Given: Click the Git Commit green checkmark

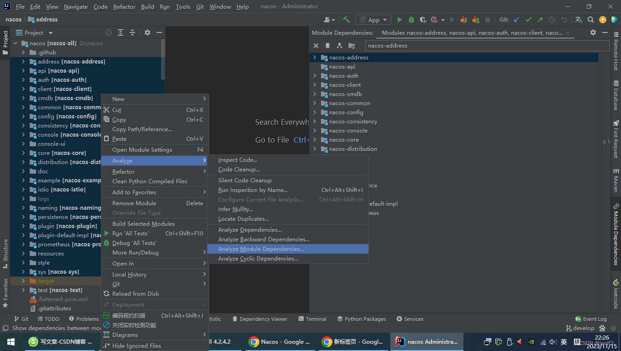Looking at the screenshot, I should pos(528,20).
